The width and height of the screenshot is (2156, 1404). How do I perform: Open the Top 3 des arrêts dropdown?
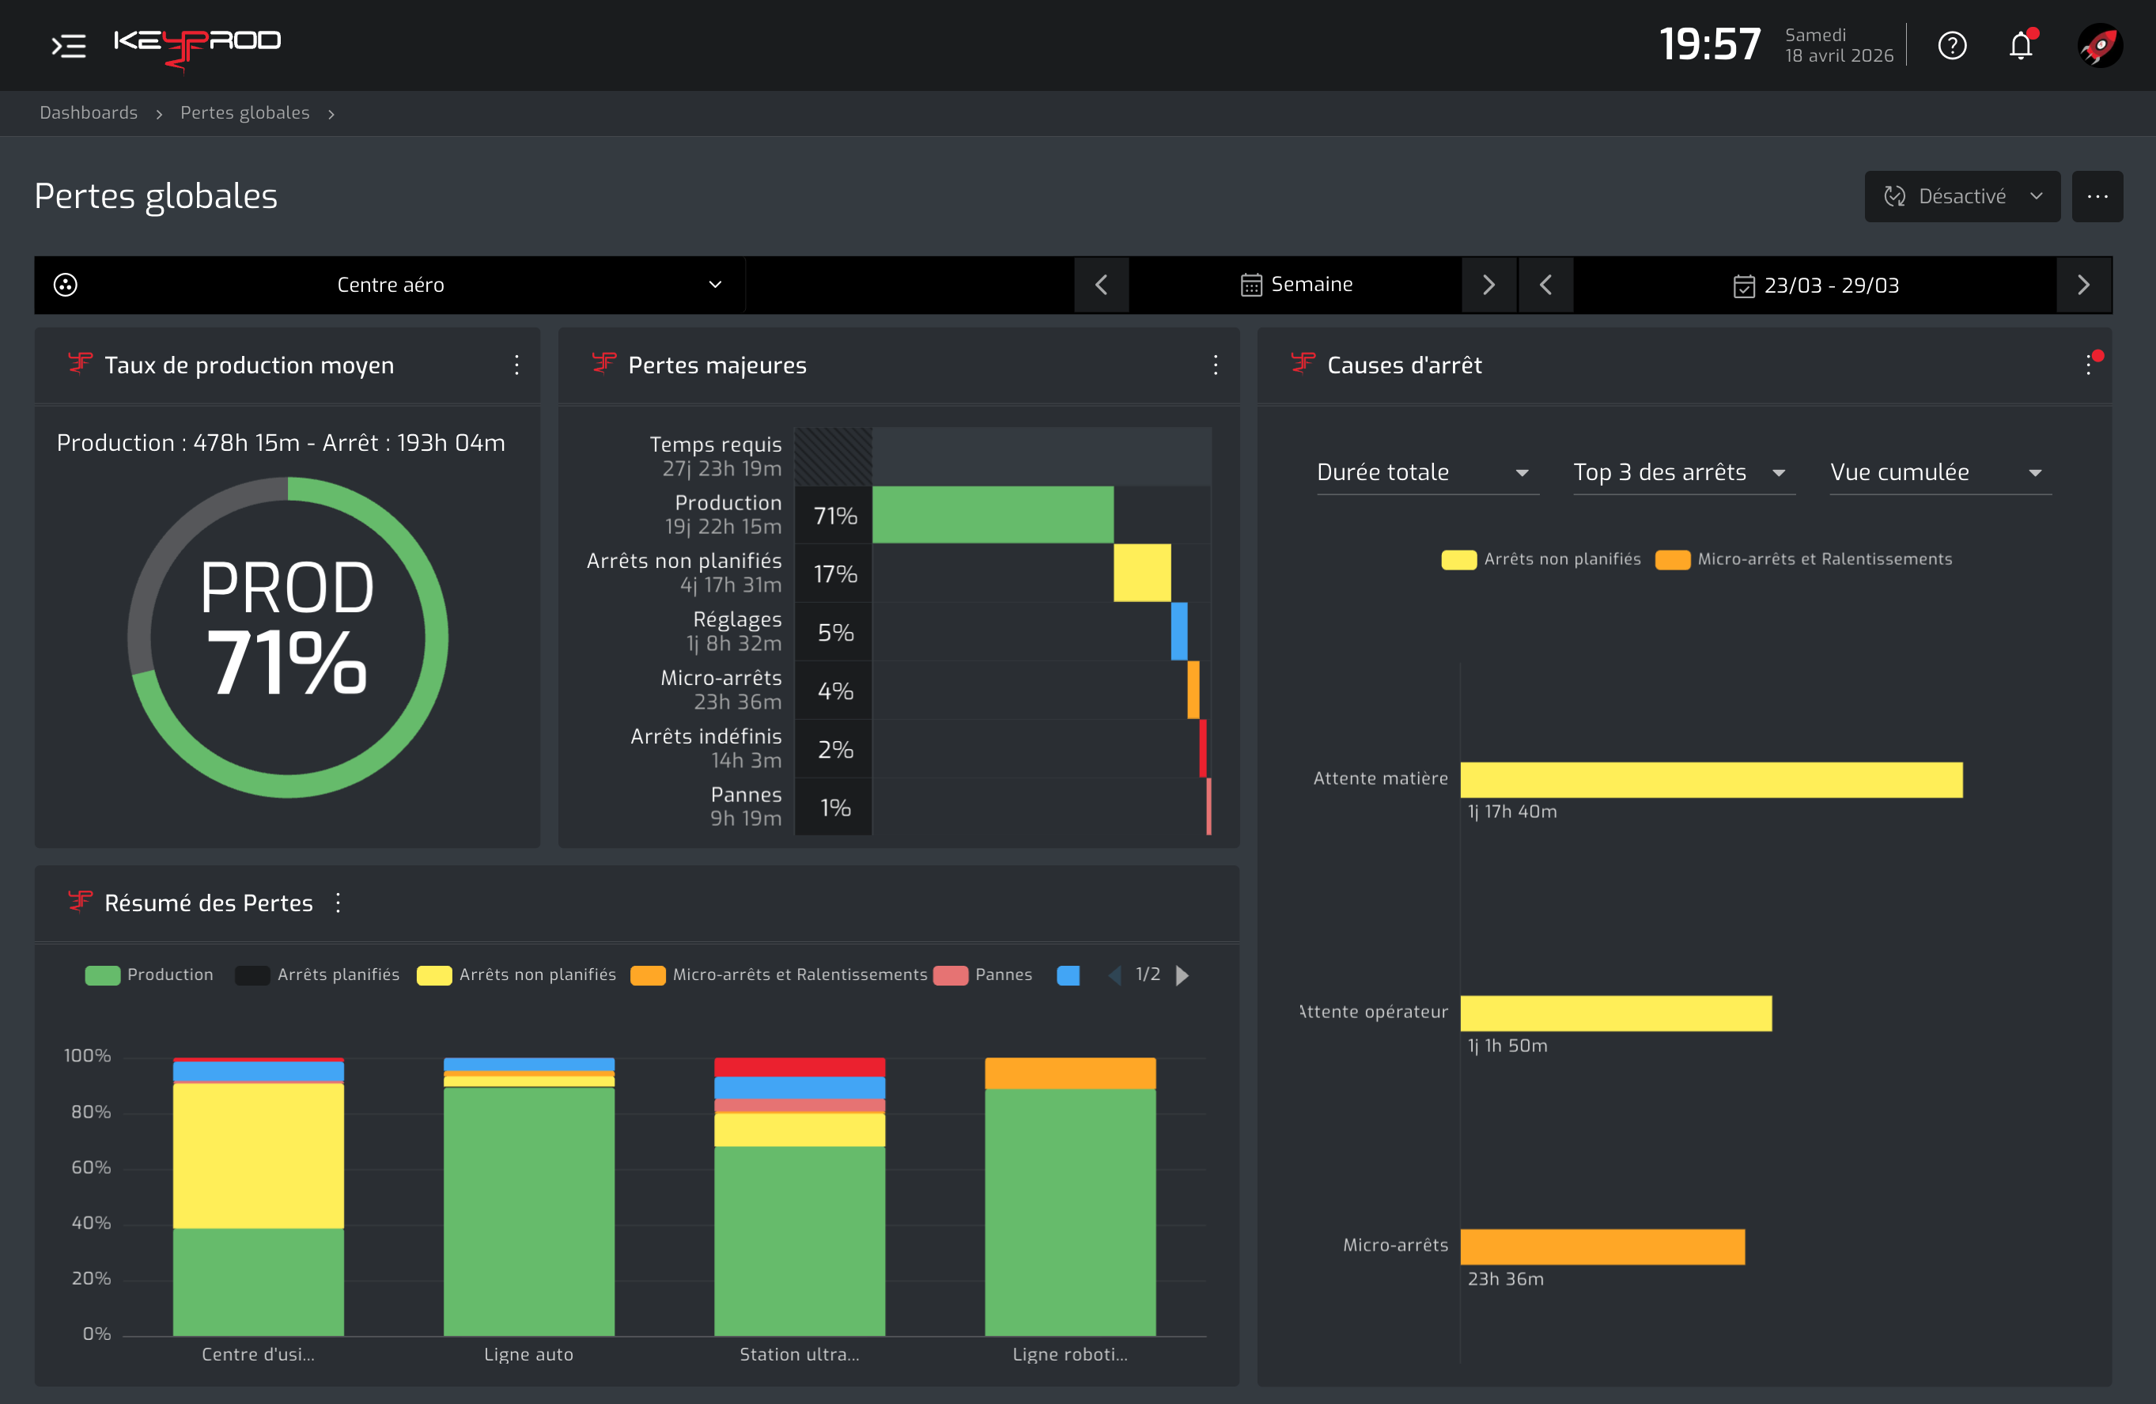click(x=1683, y=473)
